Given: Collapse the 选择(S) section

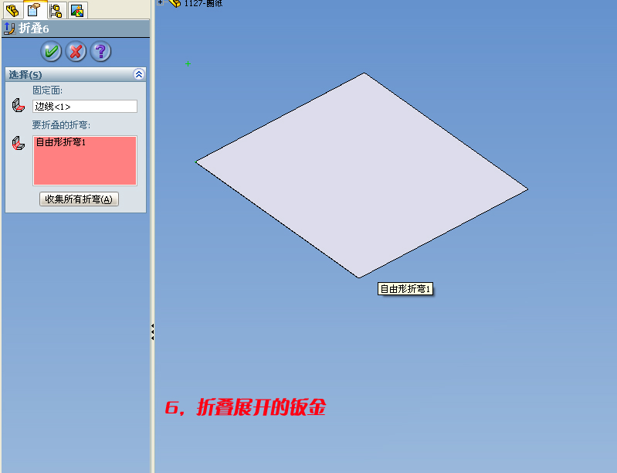Looking at the screenshot, I should (x=138, y=74).
